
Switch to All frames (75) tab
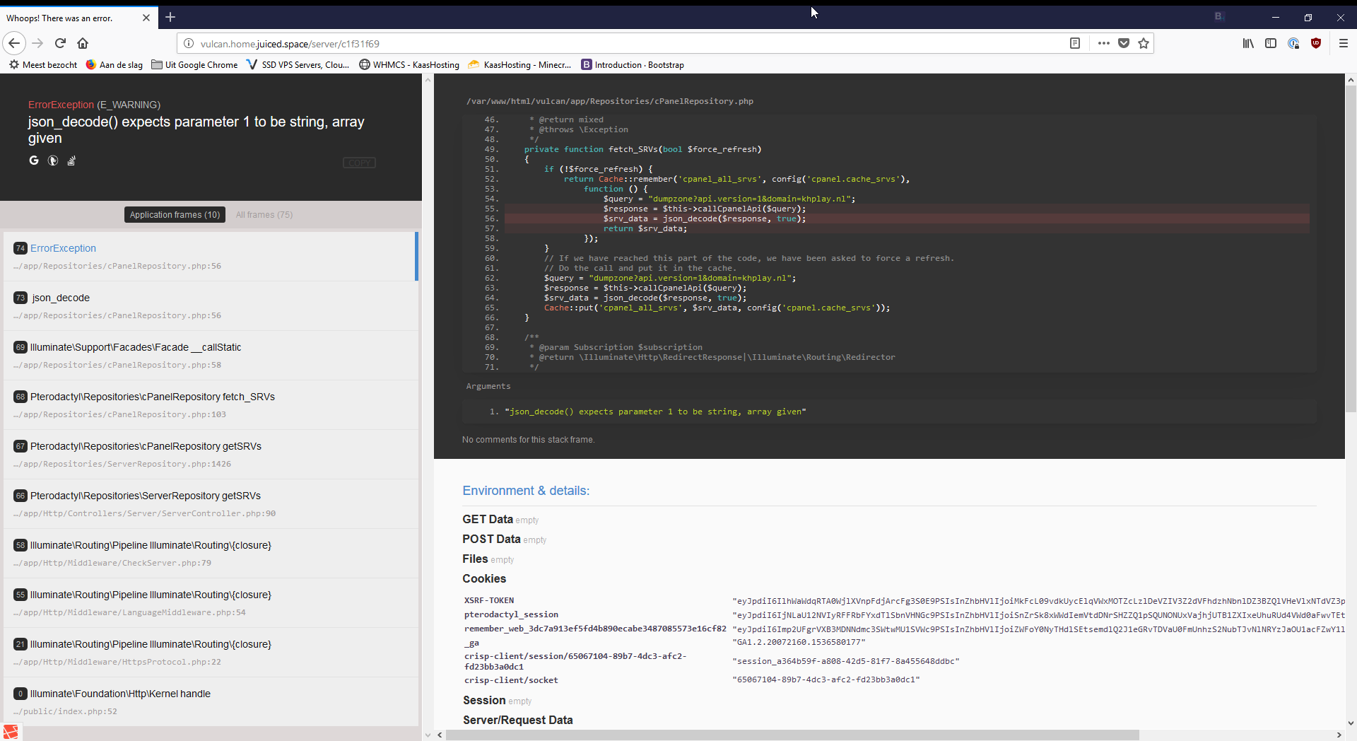[x=264, y=215]
